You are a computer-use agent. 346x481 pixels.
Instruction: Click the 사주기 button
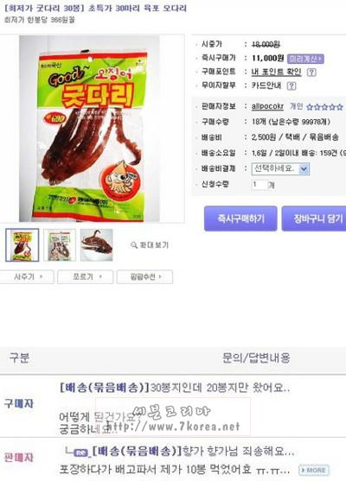tap(27, 276)
